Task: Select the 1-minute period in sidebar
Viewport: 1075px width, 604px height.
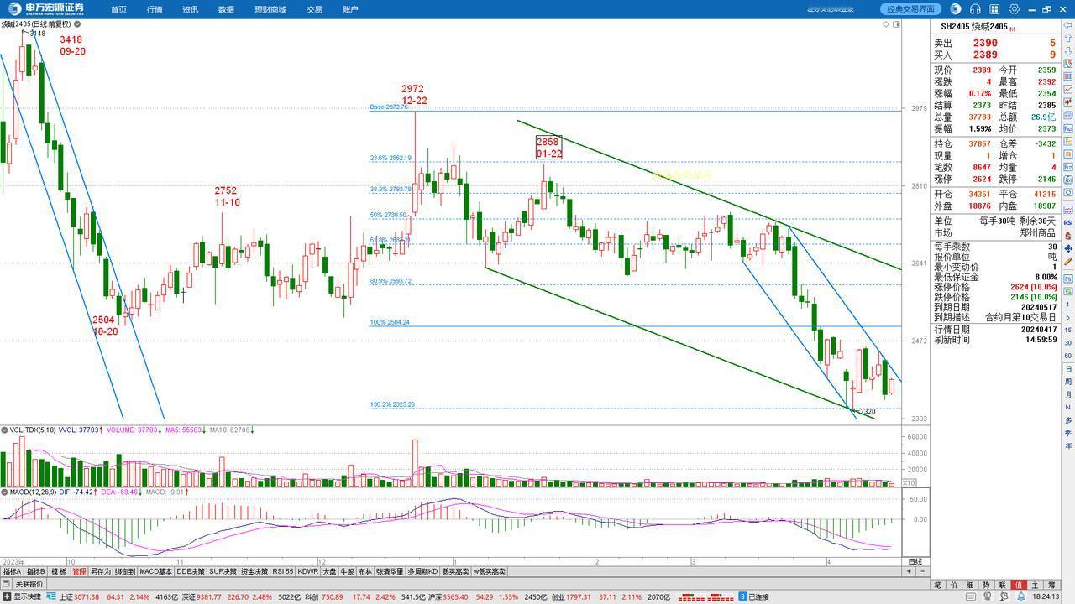Action: [1068, 303]
